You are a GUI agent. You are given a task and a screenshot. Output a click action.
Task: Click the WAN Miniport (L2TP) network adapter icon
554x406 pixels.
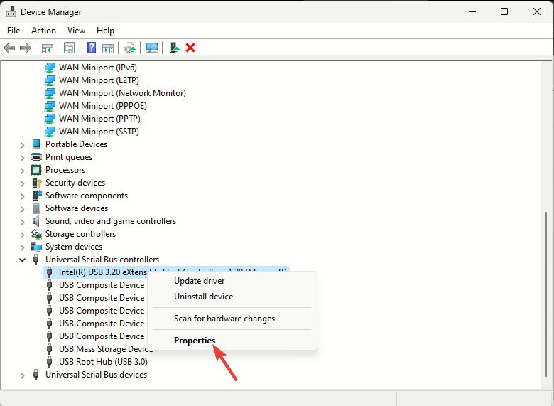point(50,80)
